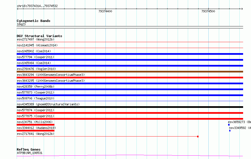Open gene ATP9B|NM_198531 label

(30, 153)
